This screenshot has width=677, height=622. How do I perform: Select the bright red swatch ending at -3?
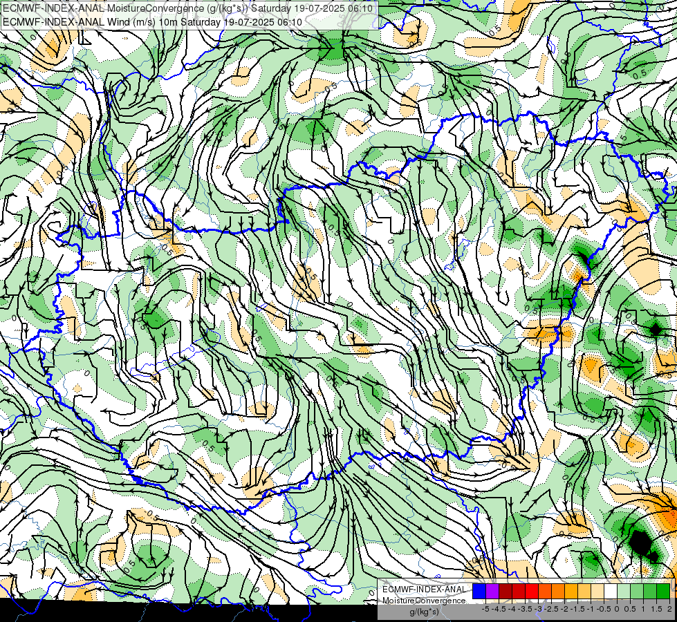click(x=532, y=592)
